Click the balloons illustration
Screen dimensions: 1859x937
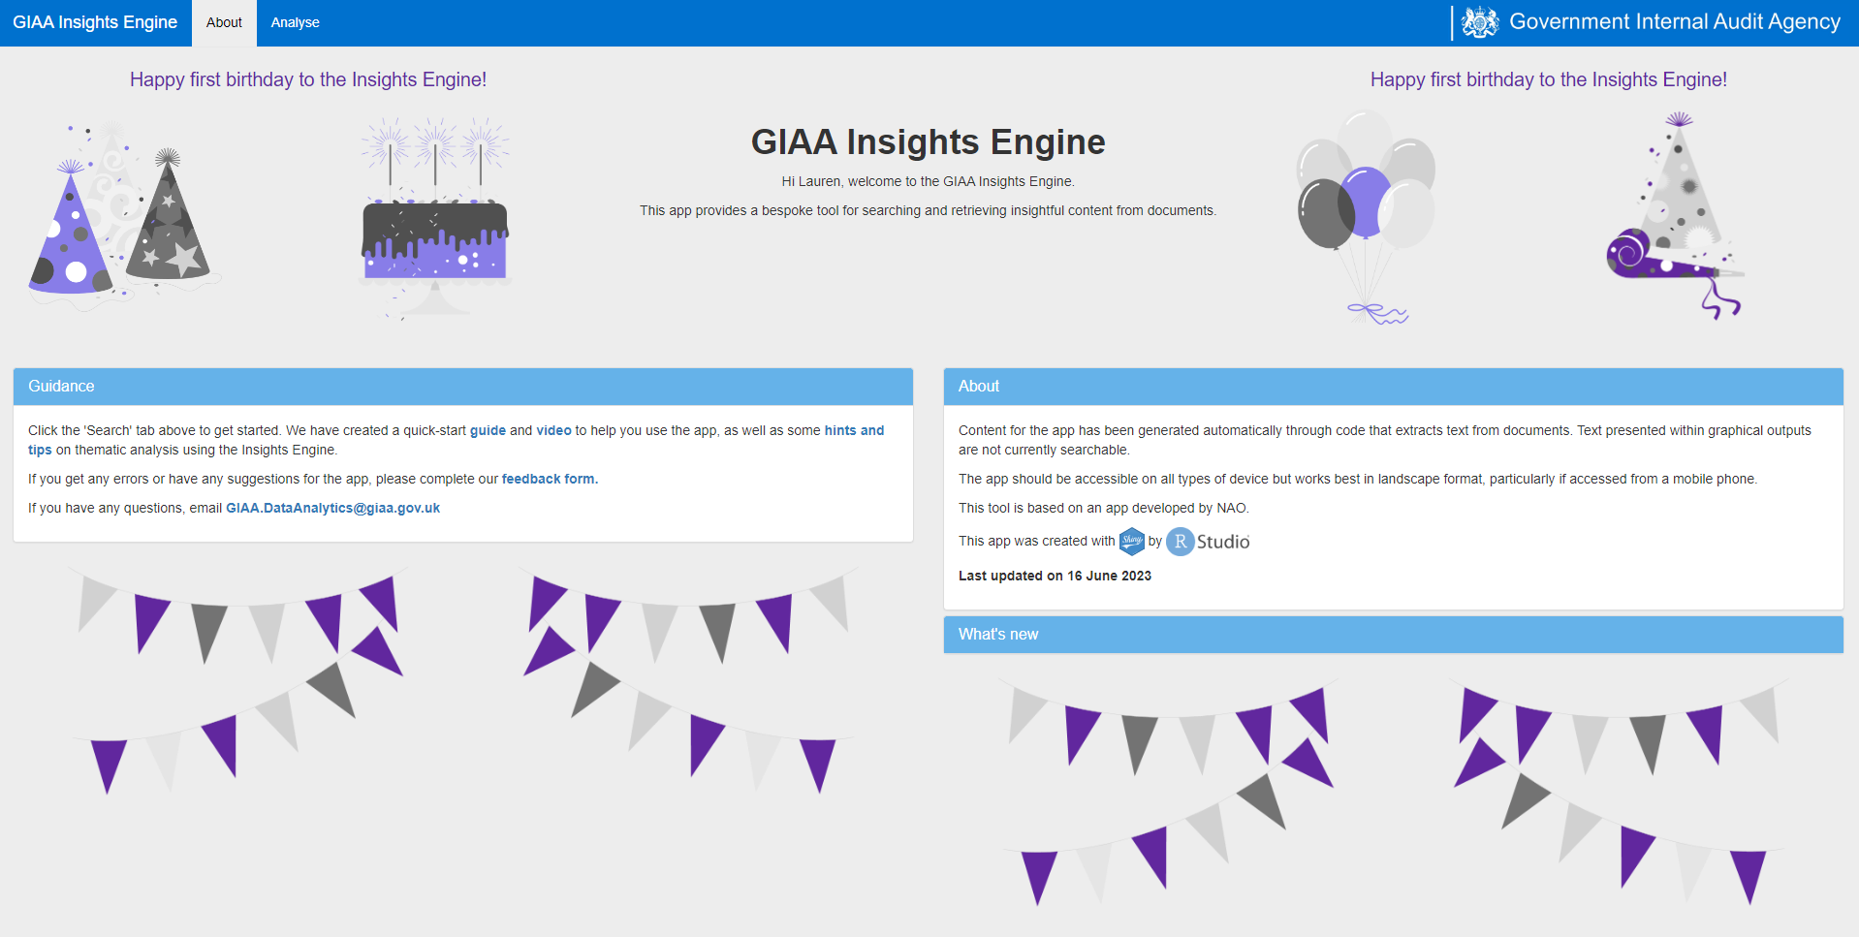1366,217
